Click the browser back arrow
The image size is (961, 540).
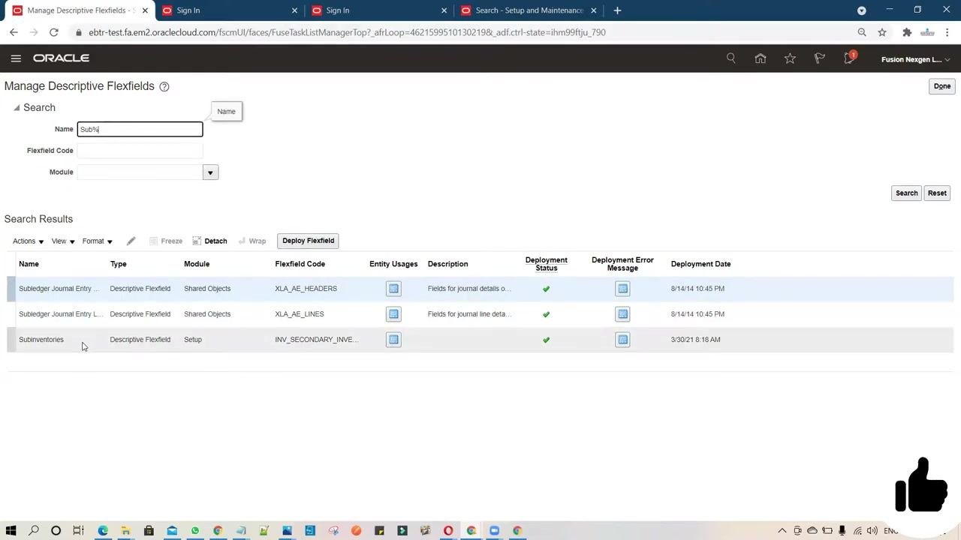(14, 32)
